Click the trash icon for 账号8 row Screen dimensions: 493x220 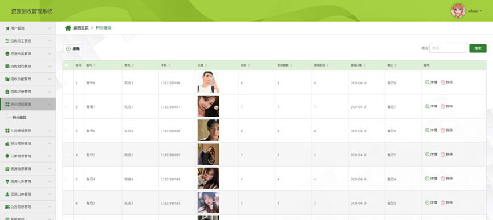point(443,82)
